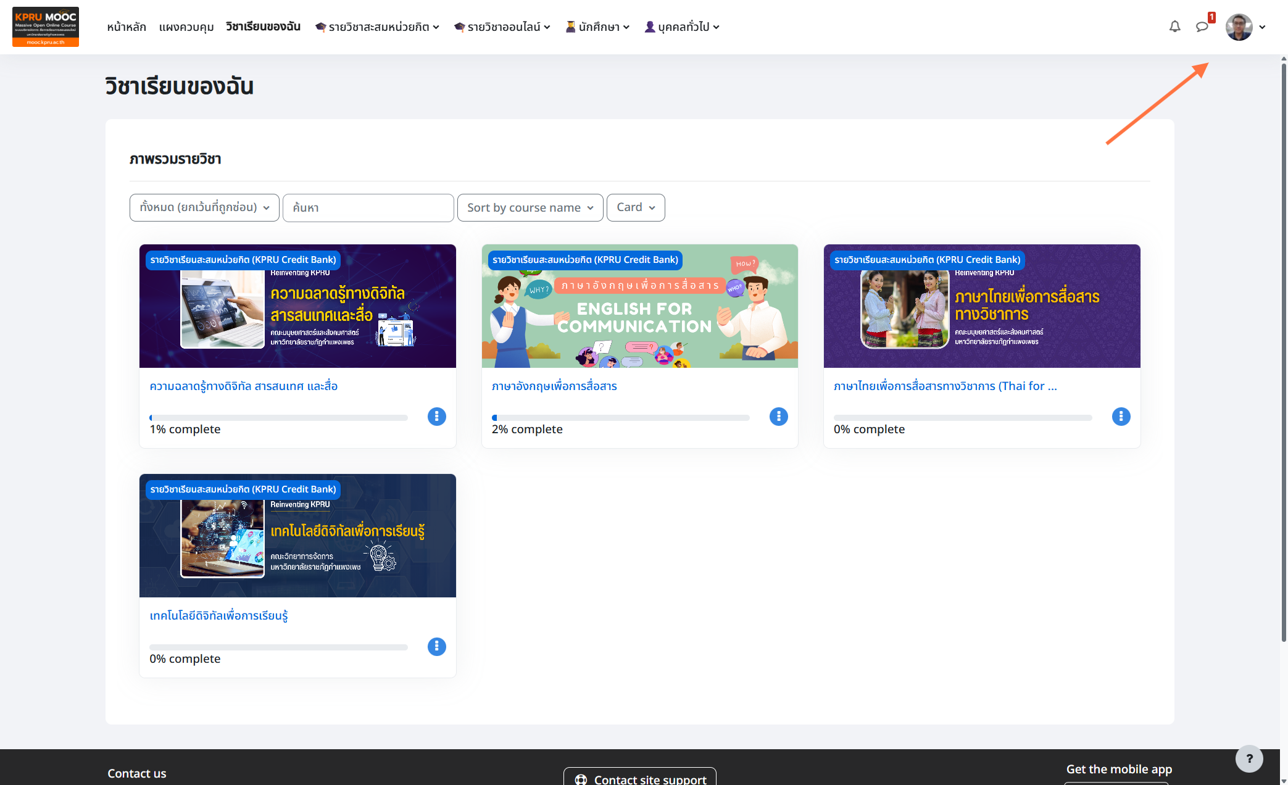Open the Sort by course name dropdown

530,207
